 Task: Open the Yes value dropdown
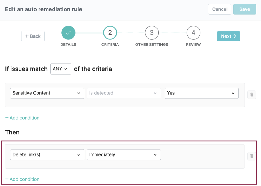pos(202,93)
